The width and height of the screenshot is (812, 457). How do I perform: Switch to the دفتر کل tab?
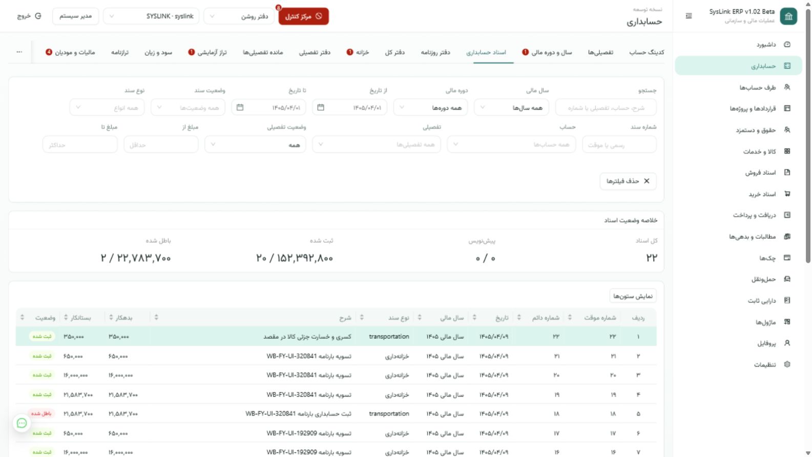(x=395, y=52)
